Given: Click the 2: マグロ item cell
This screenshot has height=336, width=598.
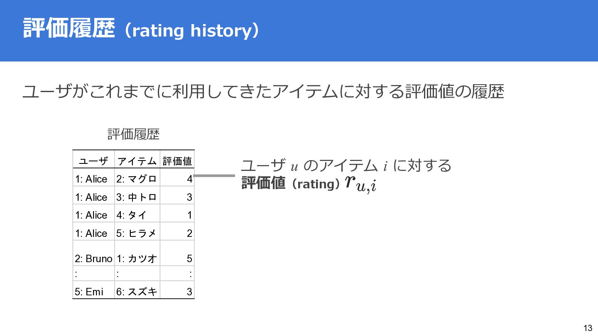Looking at the screenshot, I should click(137, 179).
